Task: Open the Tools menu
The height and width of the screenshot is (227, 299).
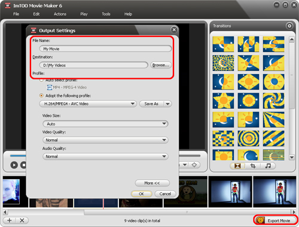Action: [x=106, y=14]
